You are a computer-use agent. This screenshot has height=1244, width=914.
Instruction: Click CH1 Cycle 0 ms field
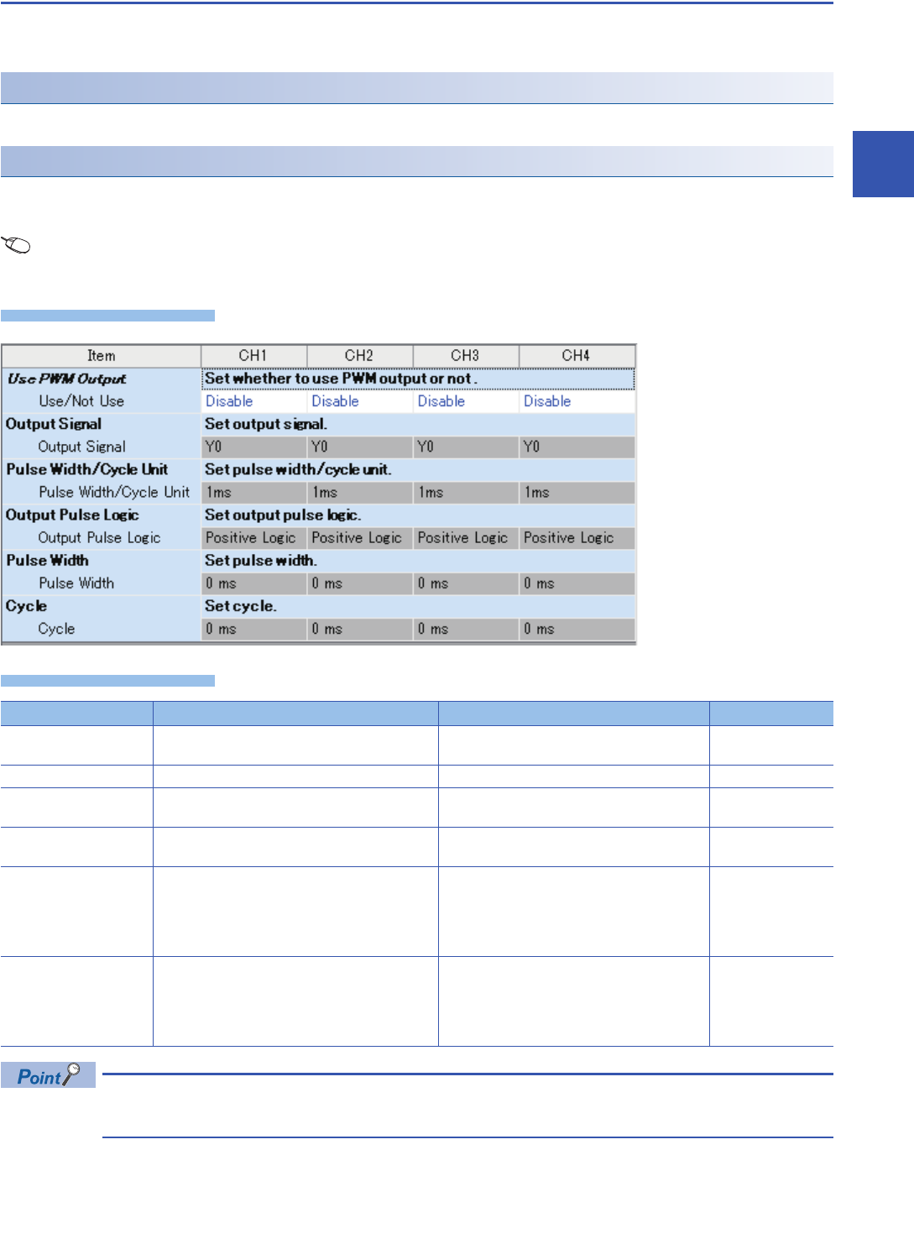point(253,629)
